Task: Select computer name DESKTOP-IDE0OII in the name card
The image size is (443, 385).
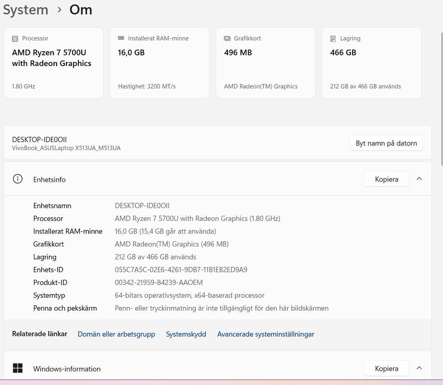Action: 39,139
